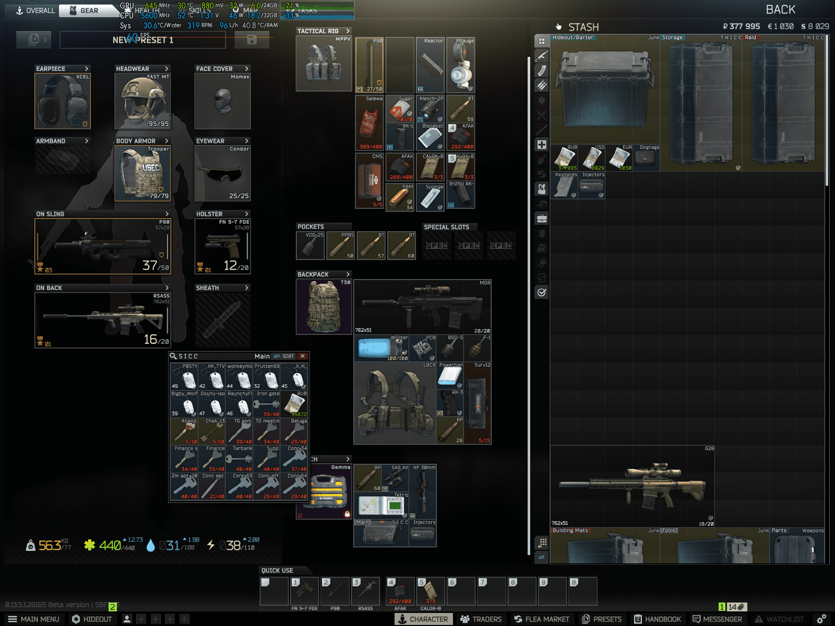Click the Salewa first aid kit in rig

(x=369, y=123)
